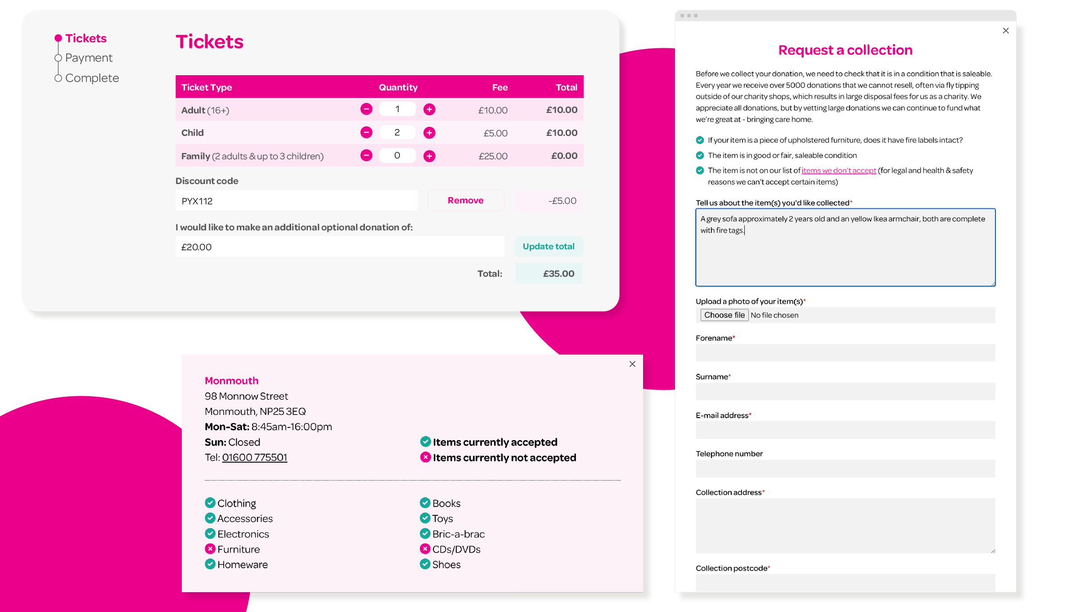Close the Request a collection dialog

click(x=1006, y=31)
